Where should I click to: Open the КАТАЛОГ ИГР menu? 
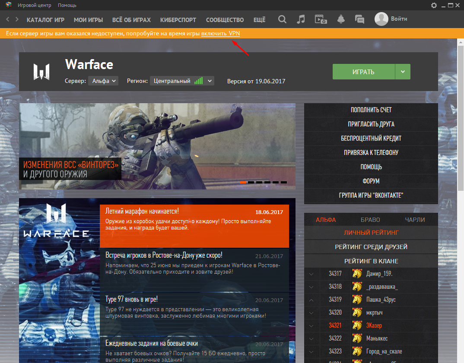pos(45,20)
